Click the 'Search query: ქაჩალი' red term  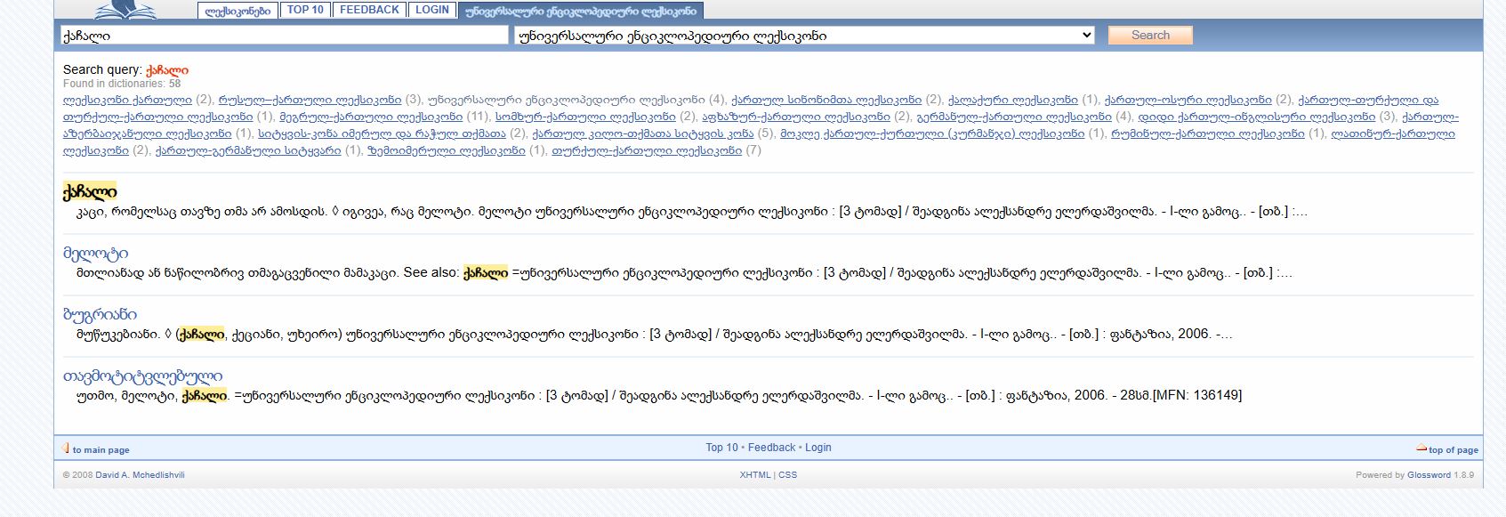167,69
